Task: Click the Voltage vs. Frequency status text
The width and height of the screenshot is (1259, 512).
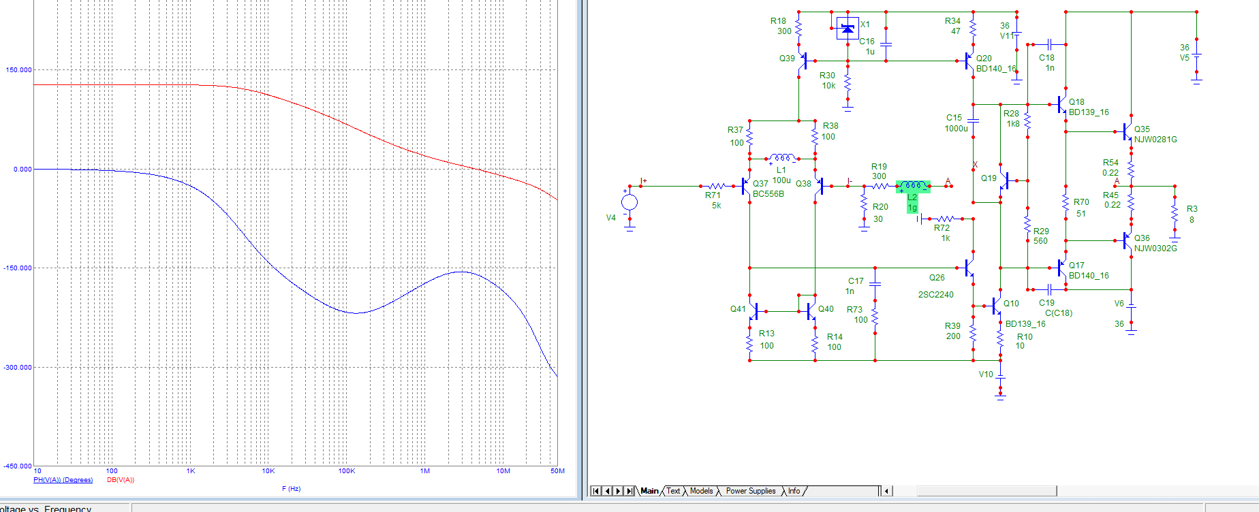Action: click(46, 508)
